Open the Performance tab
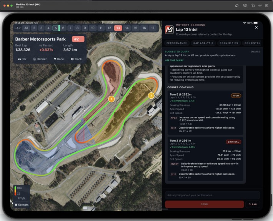Viewport: 273px width, 221px height. pos(177,43)
